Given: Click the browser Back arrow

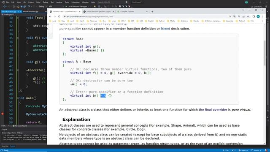Looking at the screenshot, I should 50,16.
